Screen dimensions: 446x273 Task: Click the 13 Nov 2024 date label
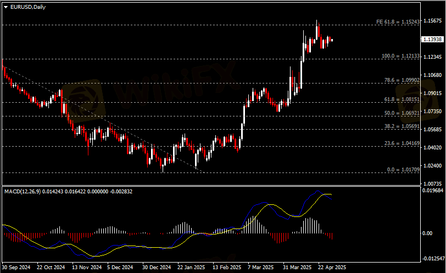click(x=87, y=268)
